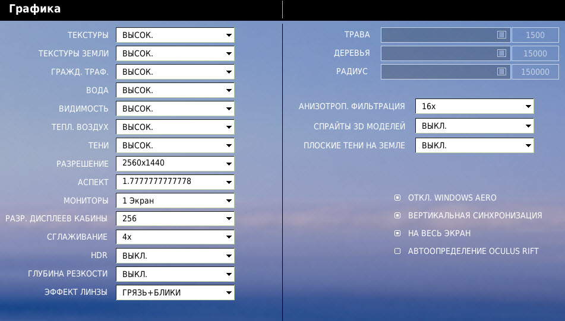The width and height of the screenshot is (565, 321).
Task: Enable АВТООПРЕДЕЛЕНИЕ OCULUS RIFT checkbox
Action: (x=397, y=251)
